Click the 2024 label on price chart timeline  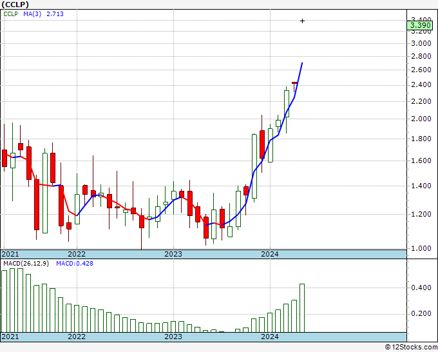(270, 254)
